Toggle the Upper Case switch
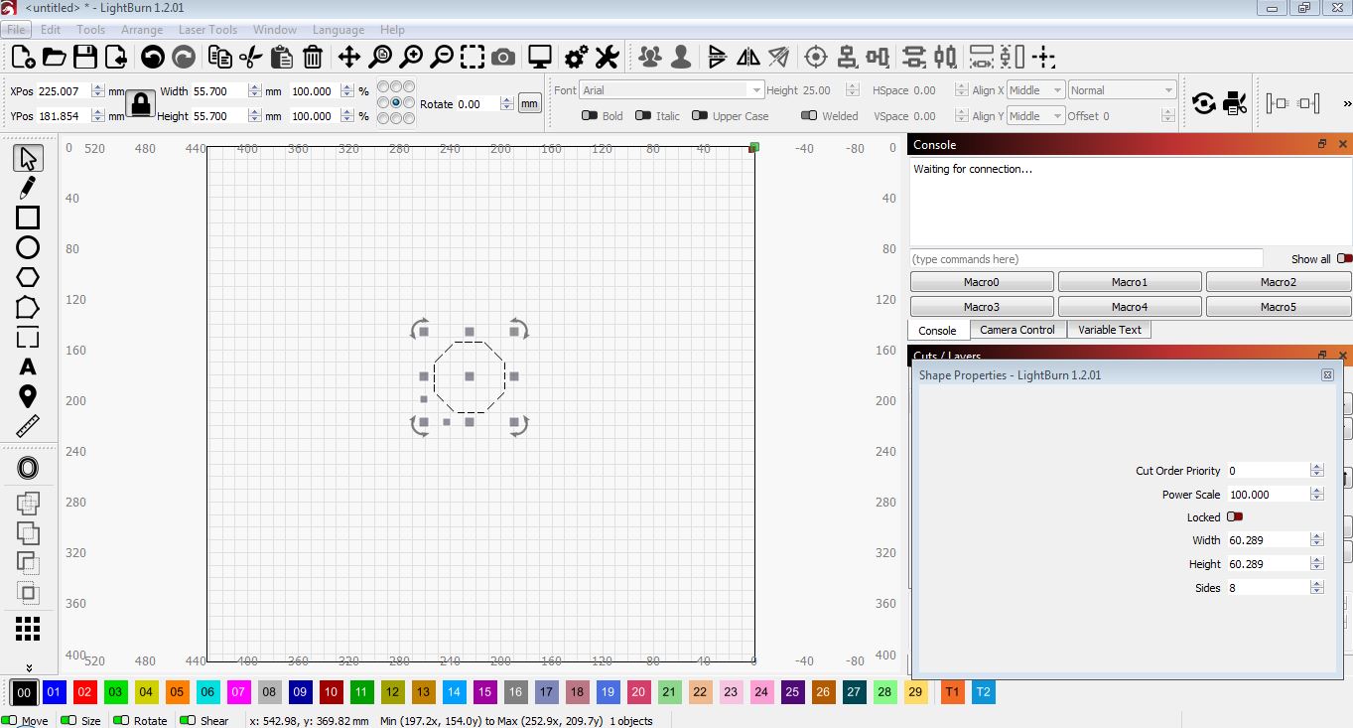 coord(700,116)
